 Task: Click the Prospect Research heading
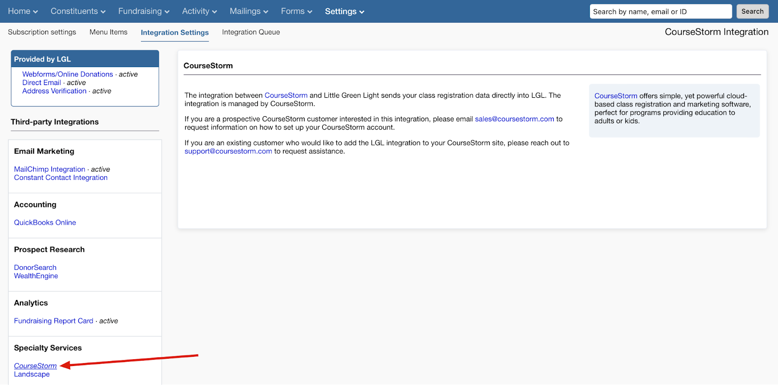49,249
